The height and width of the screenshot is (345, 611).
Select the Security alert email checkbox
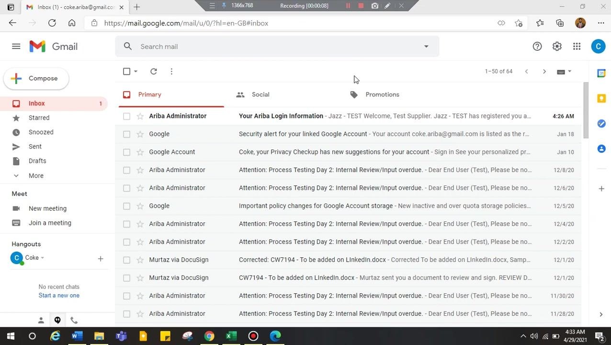126,134
